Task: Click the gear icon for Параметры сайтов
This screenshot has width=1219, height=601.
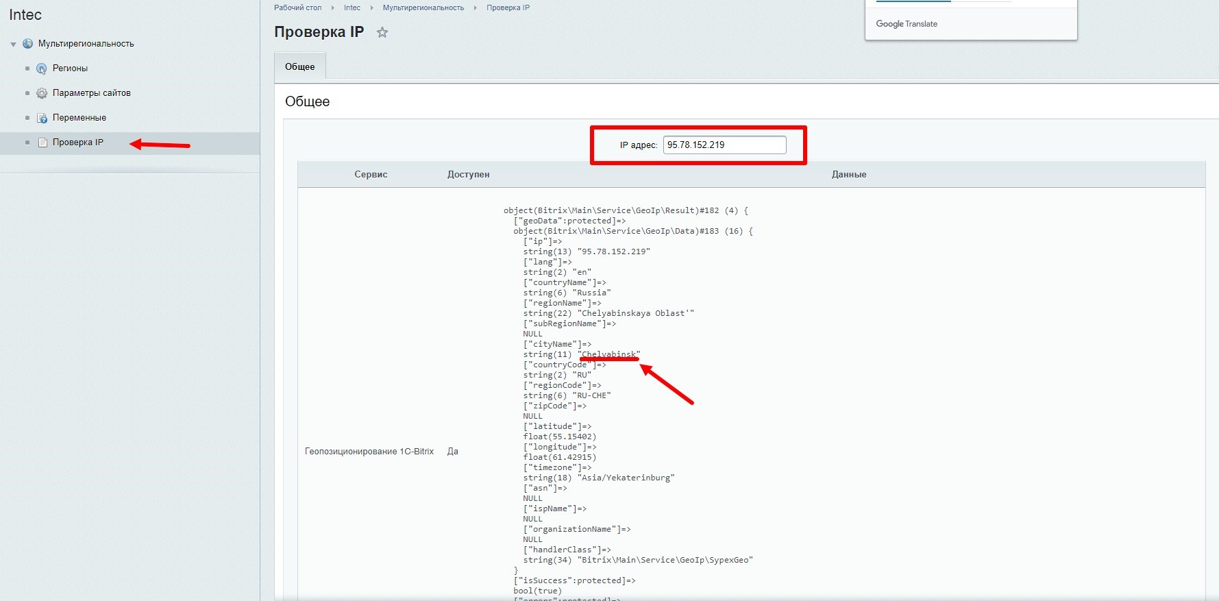Action: (42, 93)
